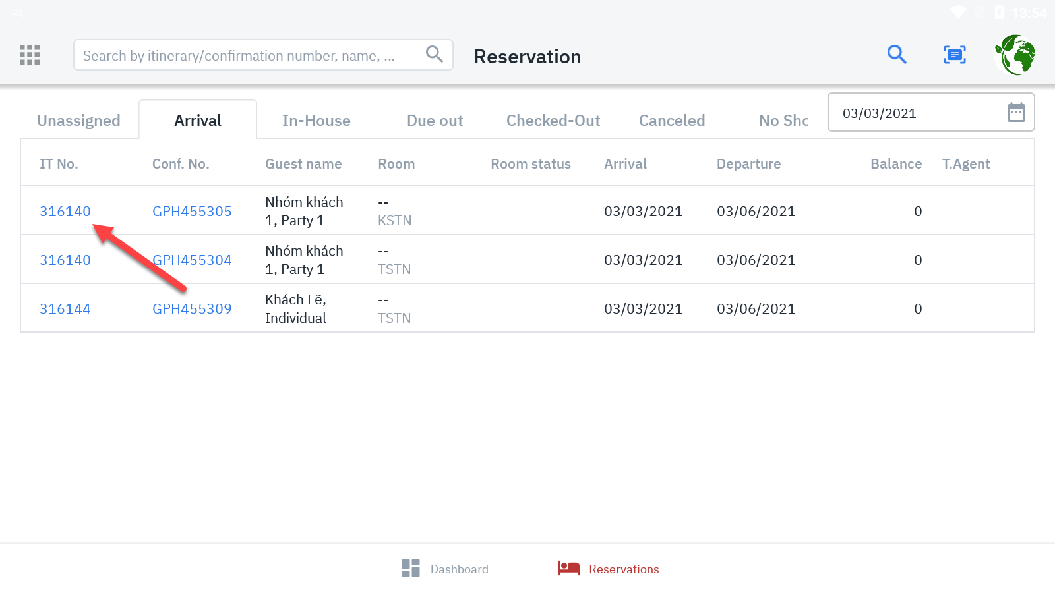Image resolution: width=1055 pixels, height=593 pixels.
Task: Open confirmation GPH455309 for Khách Lẽ
Action: (x=192, y=309)
